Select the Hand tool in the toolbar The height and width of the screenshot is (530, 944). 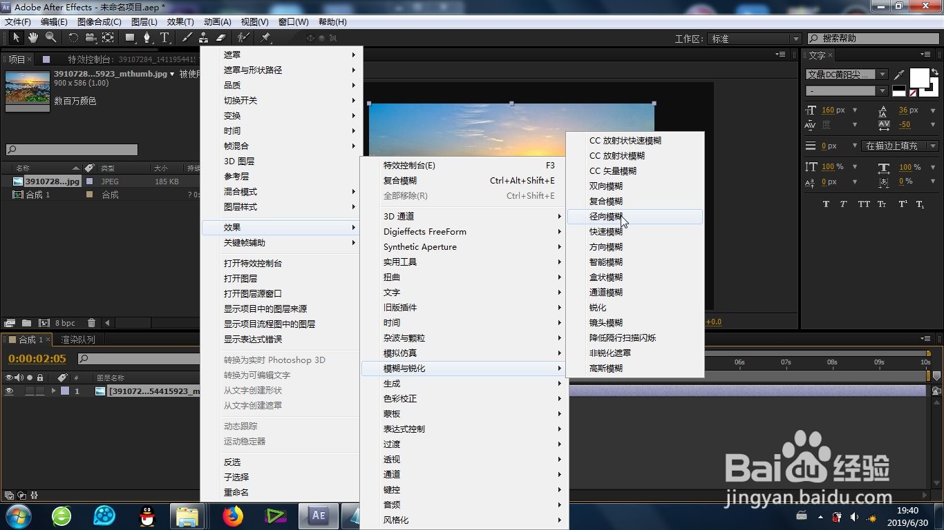pos(32,38)
